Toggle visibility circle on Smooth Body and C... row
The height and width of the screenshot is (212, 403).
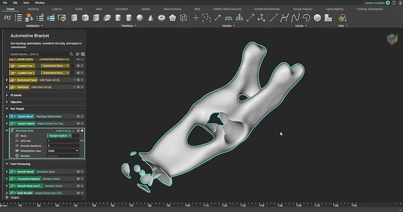click(82, 186)
